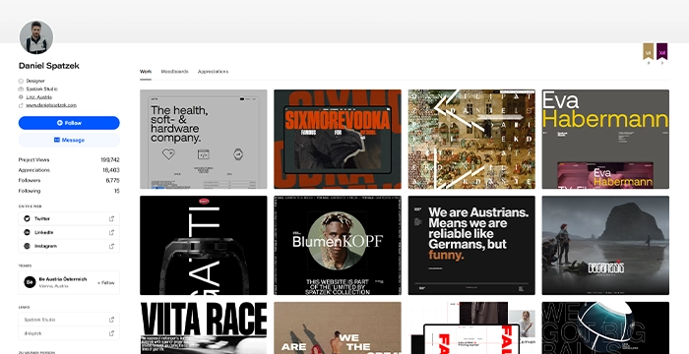Click the Daniel Spatzek name heading
This screenshot has height=354, width=689.
coord(49,66)
